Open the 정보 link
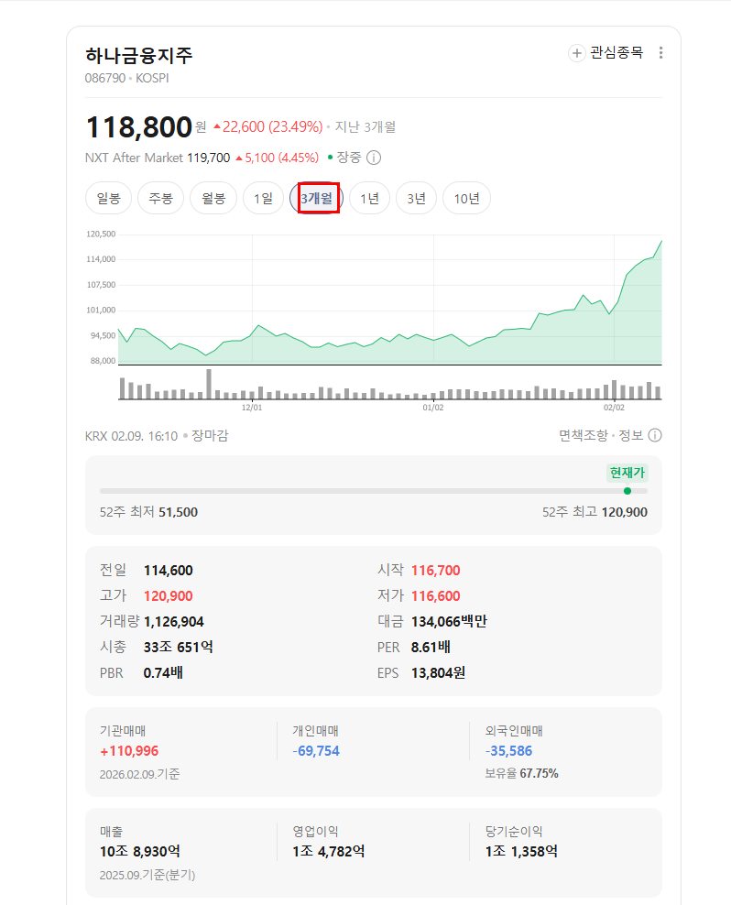 630,435
